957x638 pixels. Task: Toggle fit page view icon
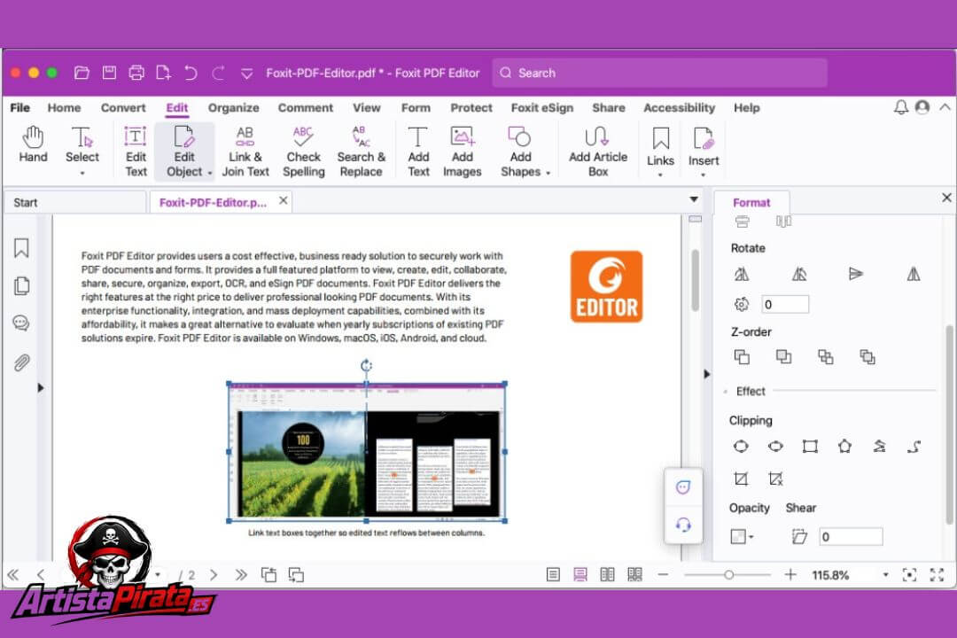pyautogui.click(x=909, y=574)
